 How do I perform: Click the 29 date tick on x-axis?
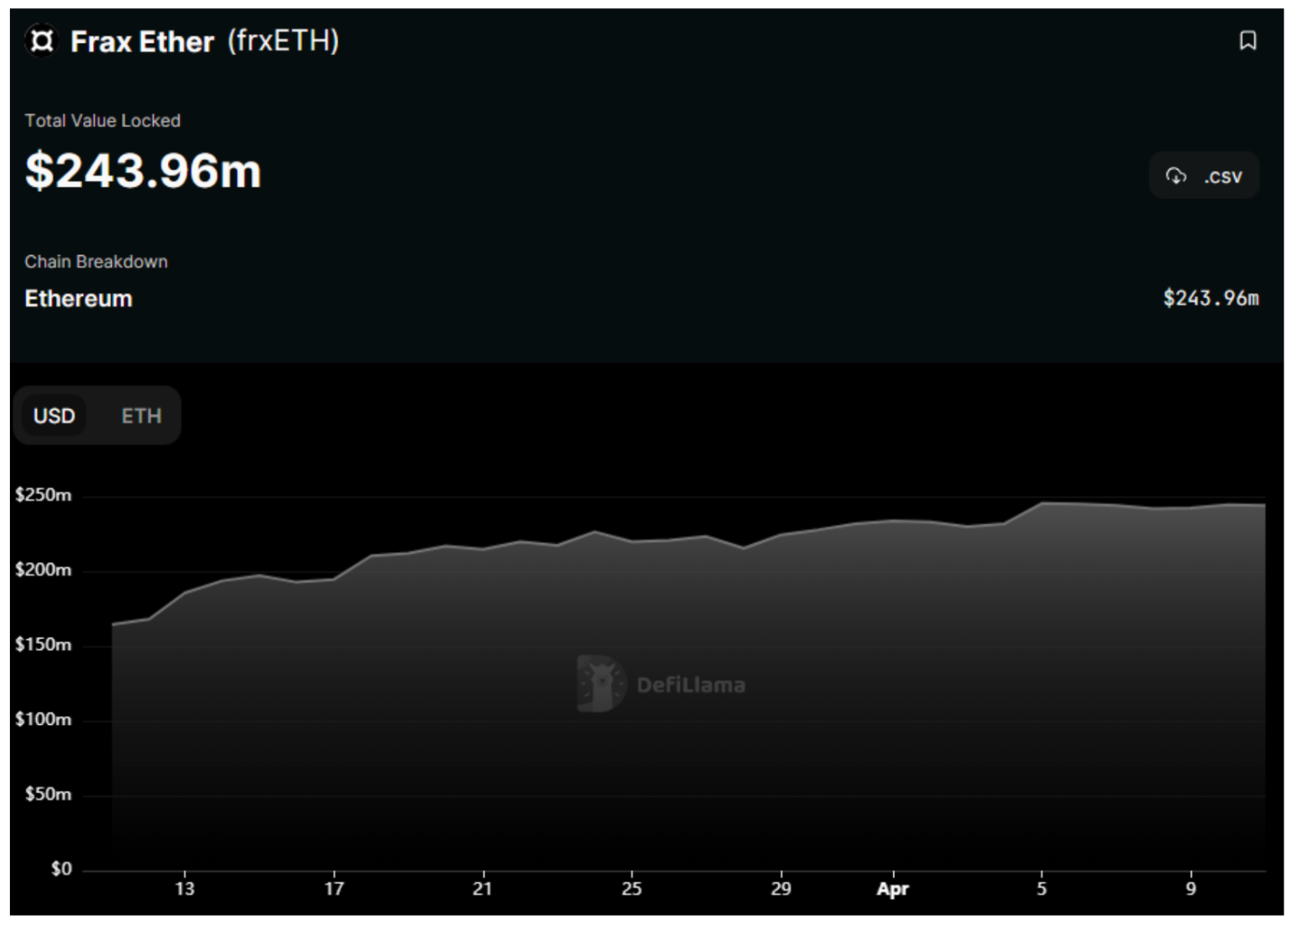pos(780,889)
